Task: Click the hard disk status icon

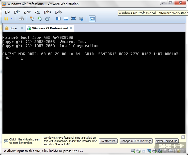Action: coord(133,151)
